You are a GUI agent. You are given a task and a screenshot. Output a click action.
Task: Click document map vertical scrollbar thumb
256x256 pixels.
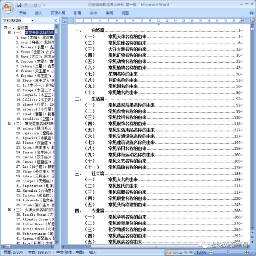point(57,31)
